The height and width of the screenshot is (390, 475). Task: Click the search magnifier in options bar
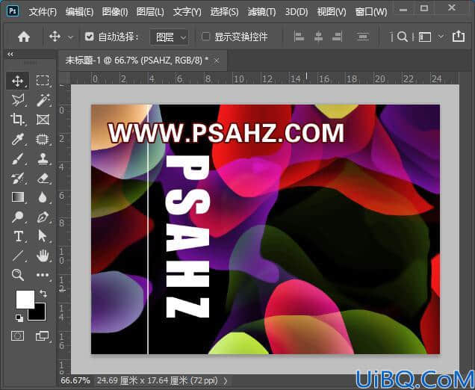[x=402, y=37]
